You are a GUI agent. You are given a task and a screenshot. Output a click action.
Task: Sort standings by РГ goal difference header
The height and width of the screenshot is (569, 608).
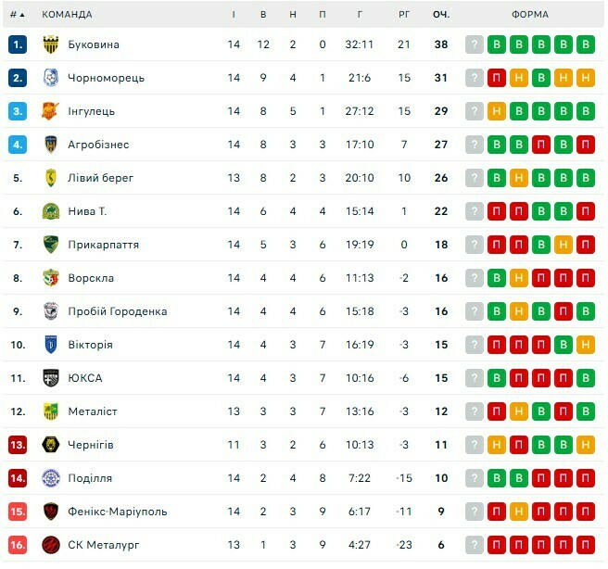click(x=404, y=15)
